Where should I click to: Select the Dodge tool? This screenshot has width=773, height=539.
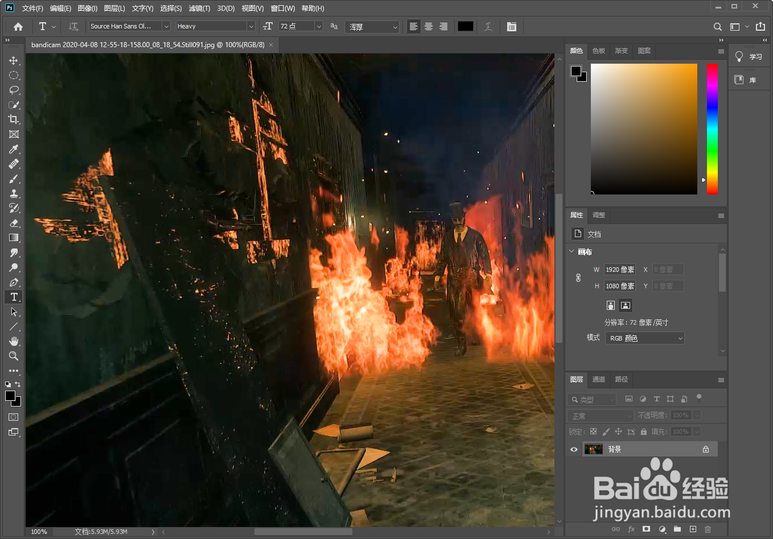point(14,267)
